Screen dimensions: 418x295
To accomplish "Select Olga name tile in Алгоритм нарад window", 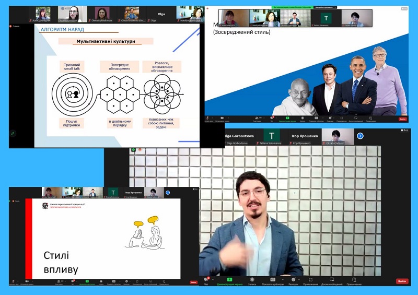I will [161, 14].
